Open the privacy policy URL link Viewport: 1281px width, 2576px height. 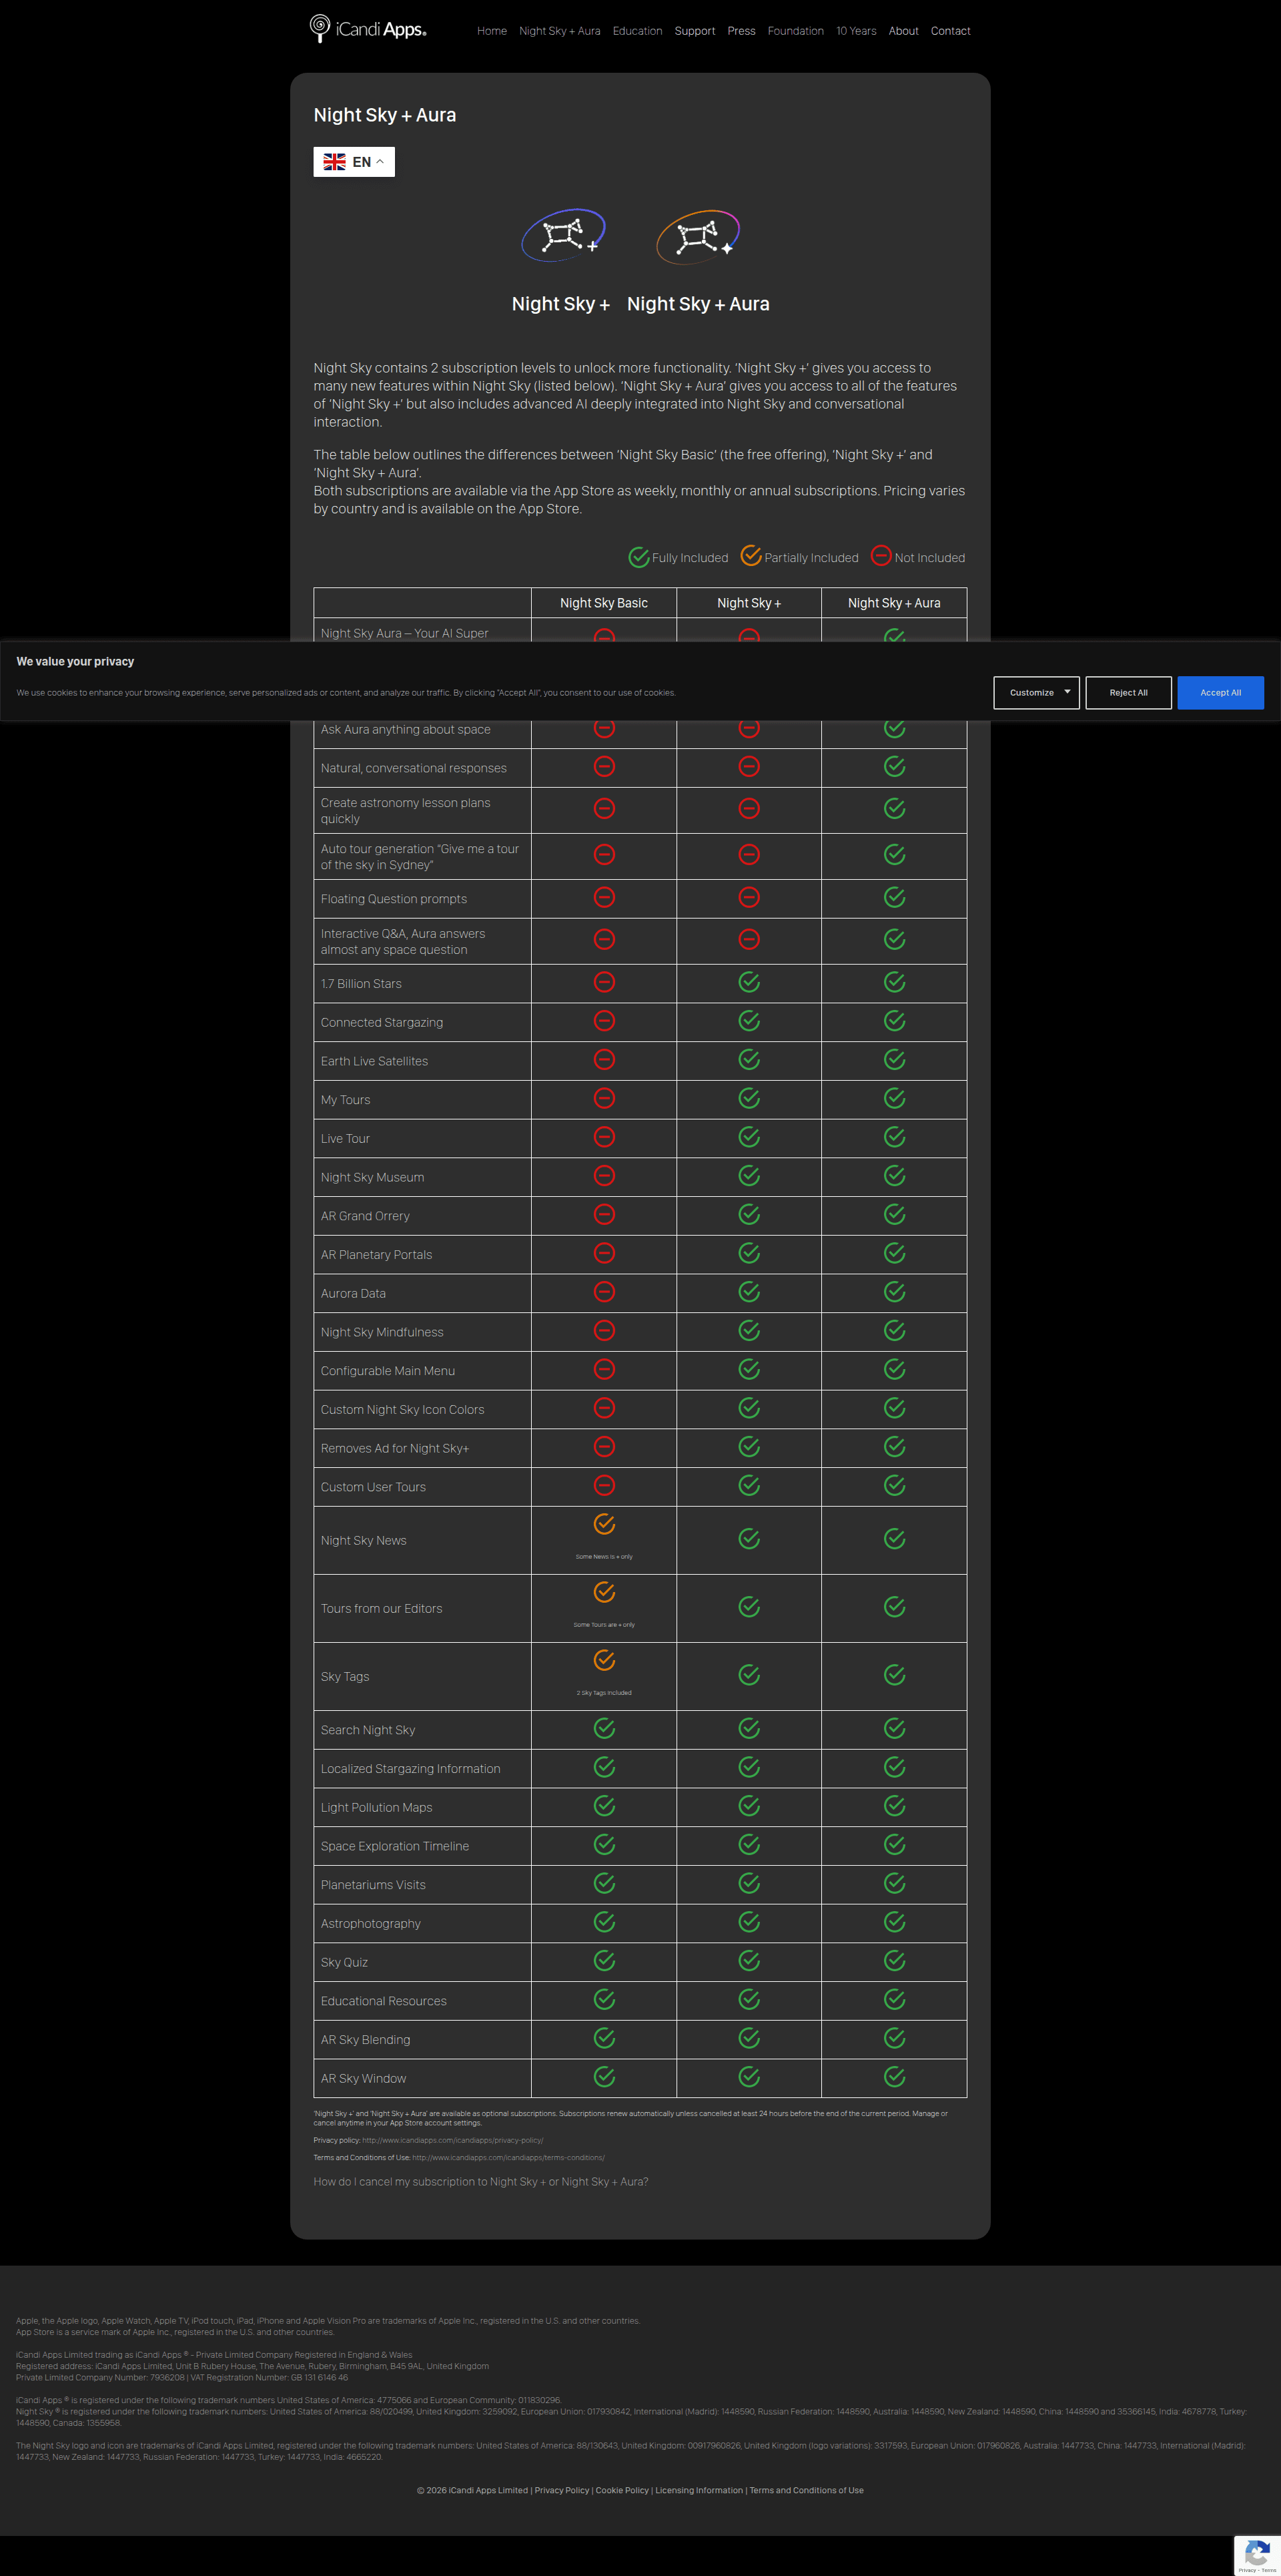pyautogui.click(x=452, y=2140)
